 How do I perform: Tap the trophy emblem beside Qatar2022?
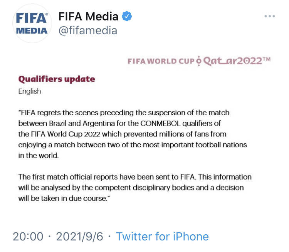[198, 61]
